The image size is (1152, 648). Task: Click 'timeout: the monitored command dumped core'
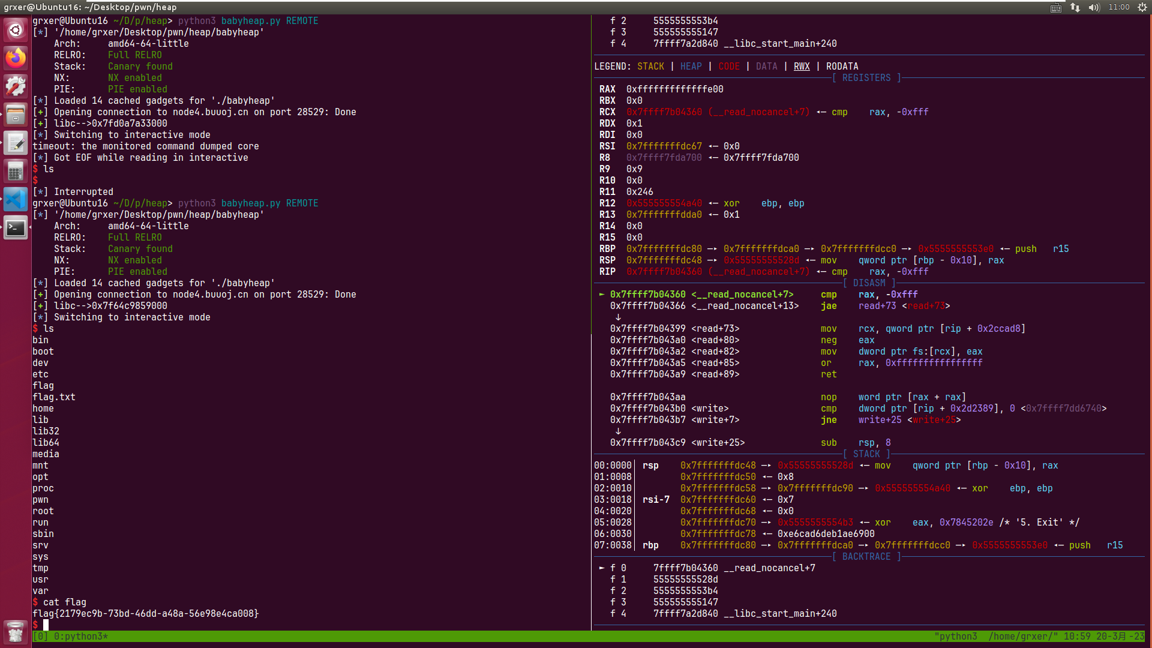pos(146,146)
